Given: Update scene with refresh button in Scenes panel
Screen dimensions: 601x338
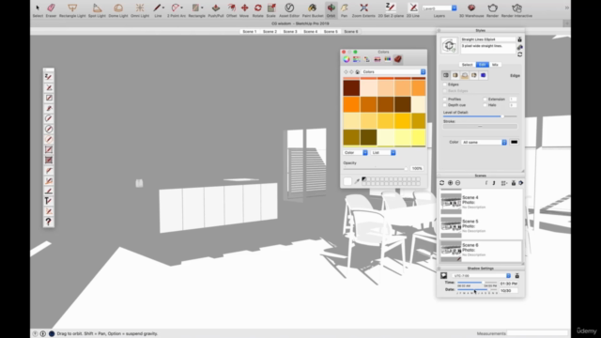Looking at the screenshot, I should click(x=442, y=183).
